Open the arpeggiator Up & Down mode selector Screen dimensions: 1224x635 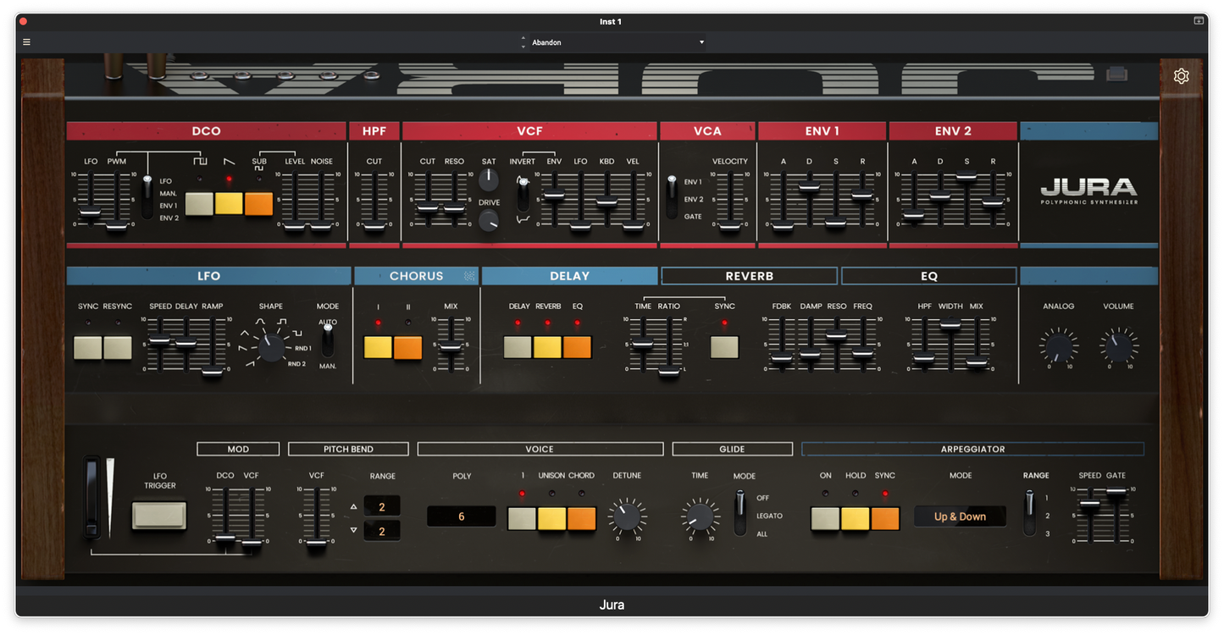click(960, 516)
